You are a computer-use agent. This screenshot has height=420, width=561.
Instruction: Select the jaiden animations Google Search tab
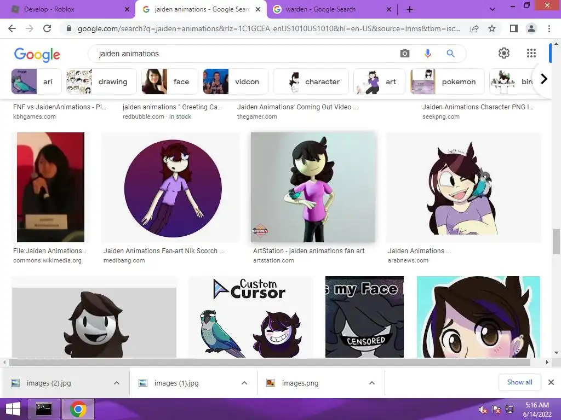coord(201,9)
